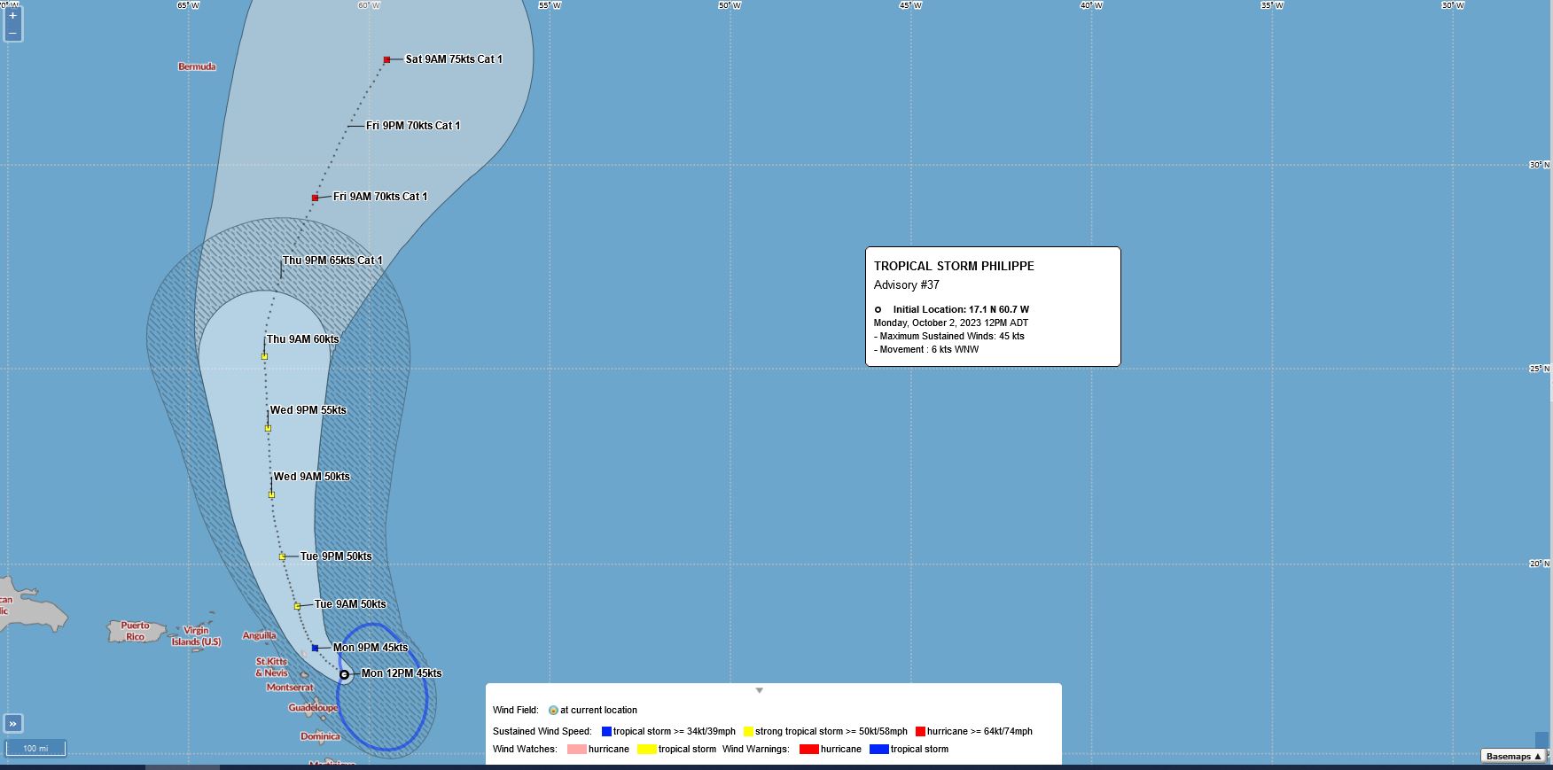Click 'Advisory #37' in the popup

[906, 285]
